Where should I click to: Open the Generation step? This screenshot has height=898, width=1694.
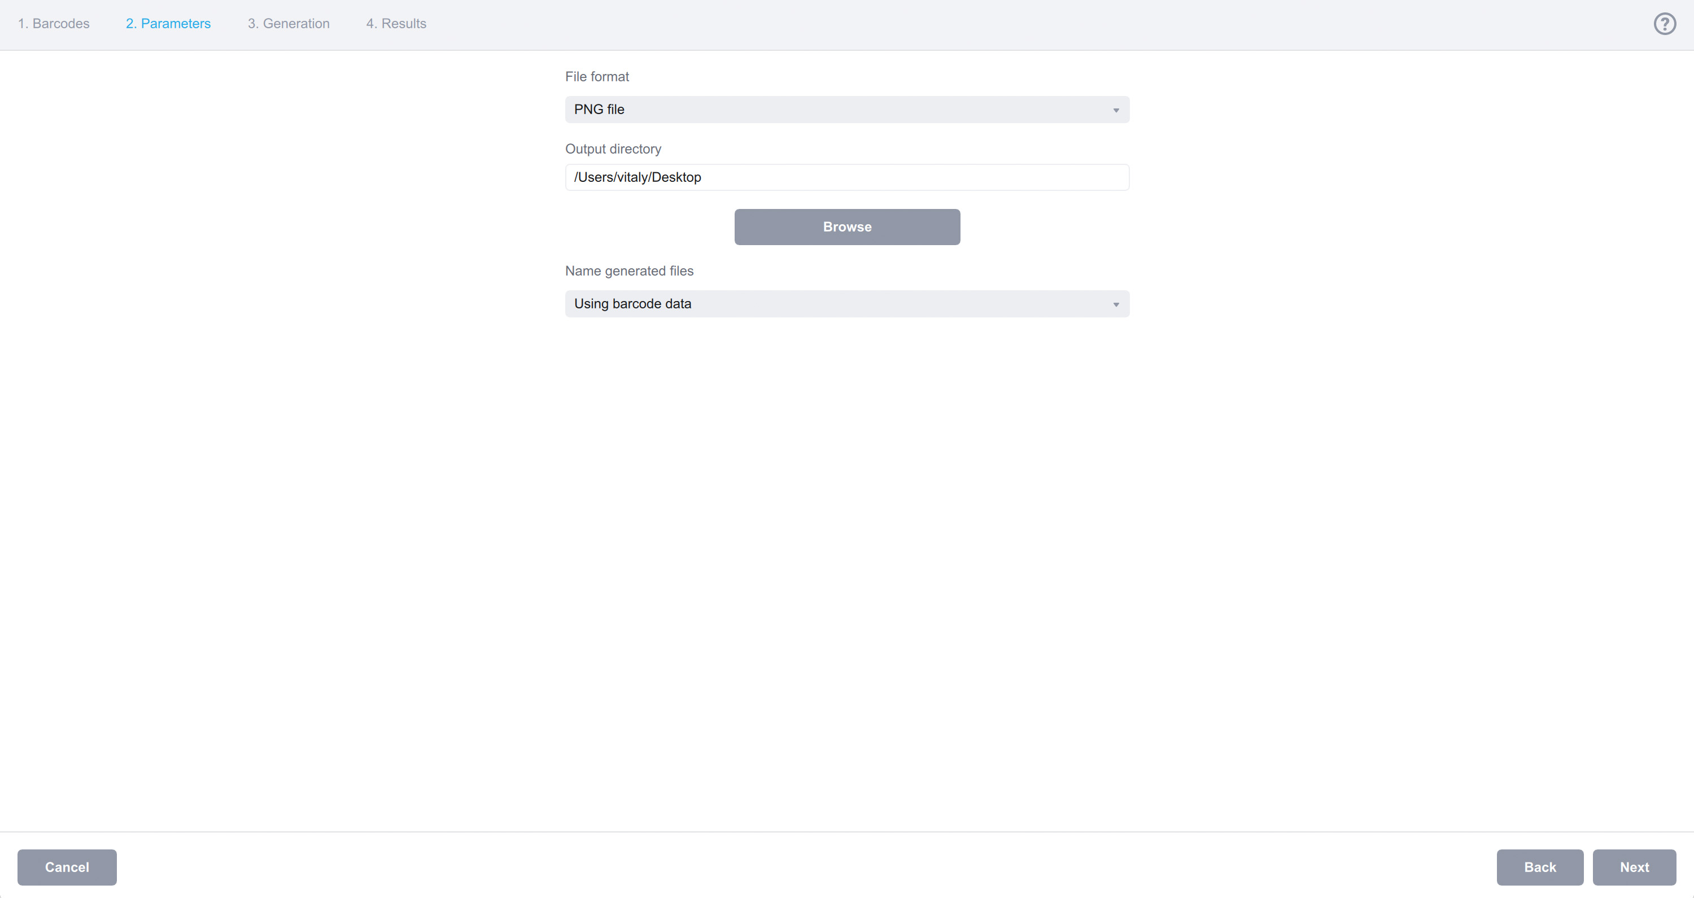289,24
